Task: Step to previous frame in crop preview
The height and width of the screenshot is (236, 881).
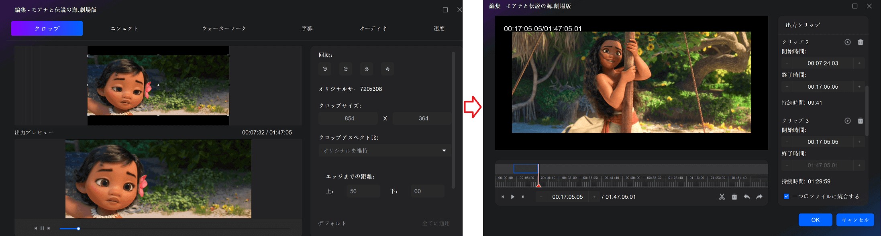Action: click(x=36, y=228)
